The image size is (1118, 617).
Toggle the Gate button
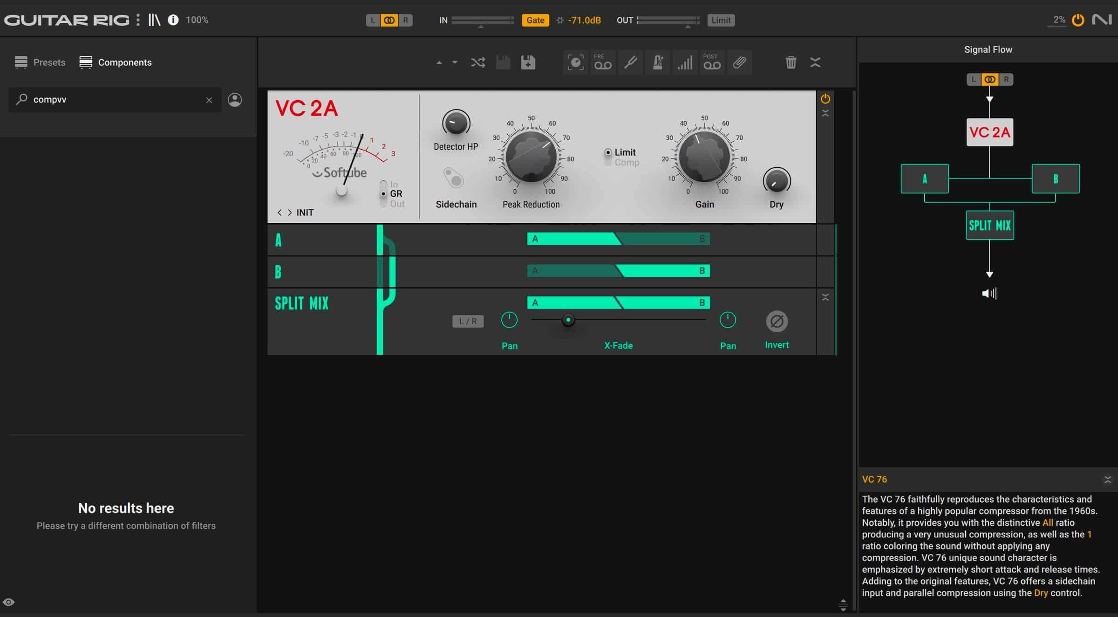point(535,20)
